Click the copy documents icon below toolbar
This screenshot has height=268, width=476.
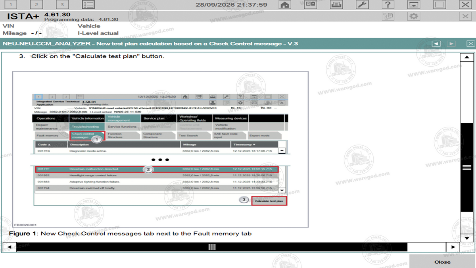(388, 16)
